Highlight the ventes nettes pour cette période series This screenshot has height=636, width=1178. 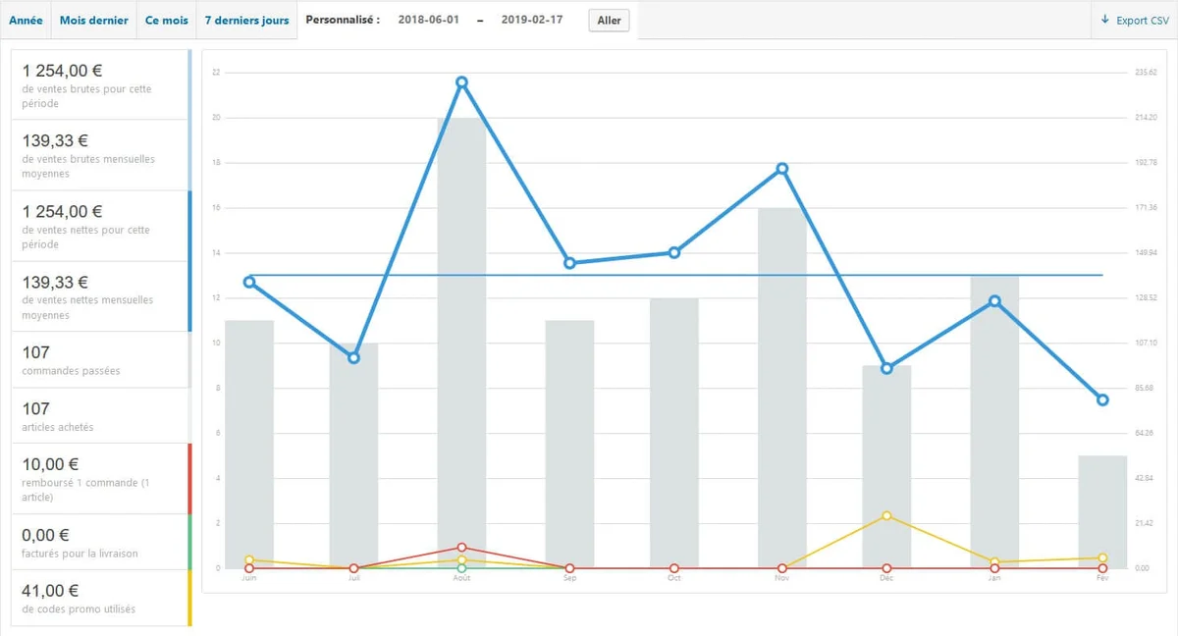coord(100,226)
